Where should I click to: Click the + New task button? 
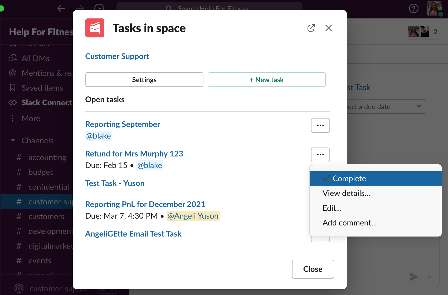267,80
